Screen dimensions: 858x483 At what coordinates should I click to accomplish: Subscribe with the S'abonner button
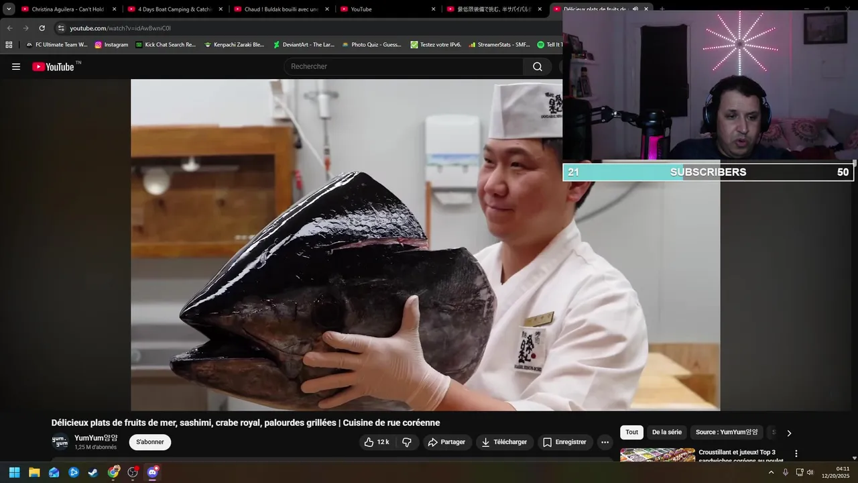pos(150,442)
